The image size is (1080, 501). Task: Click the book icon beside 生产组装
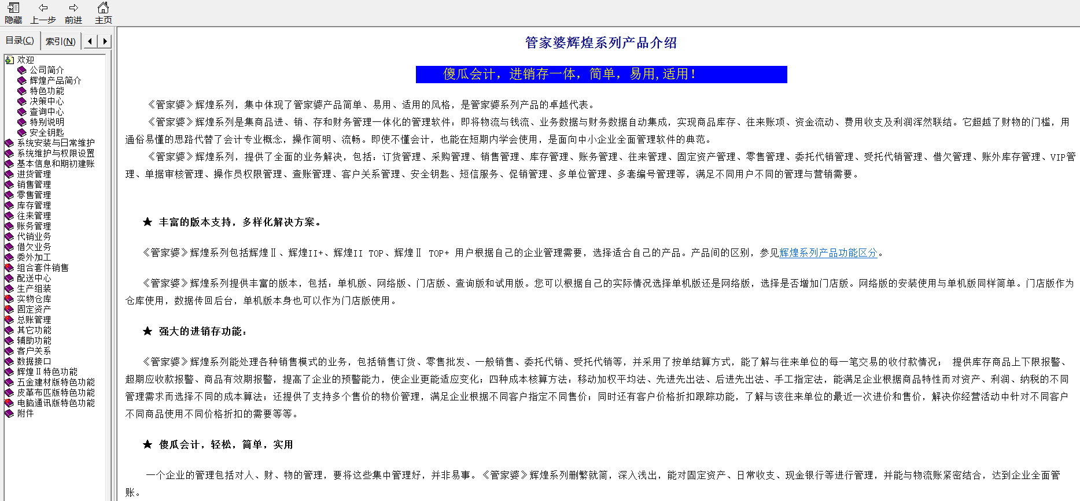pyautogui.click(x=9, y=288)
